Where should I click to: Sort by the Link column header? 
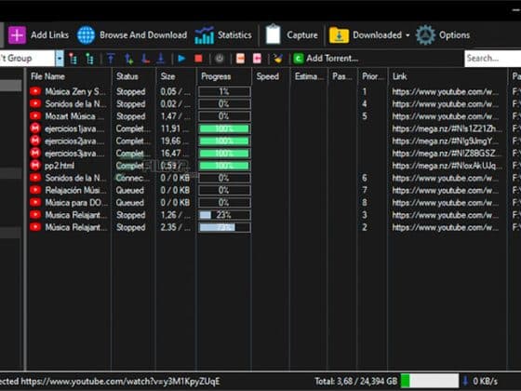click(x=448, y=76)
